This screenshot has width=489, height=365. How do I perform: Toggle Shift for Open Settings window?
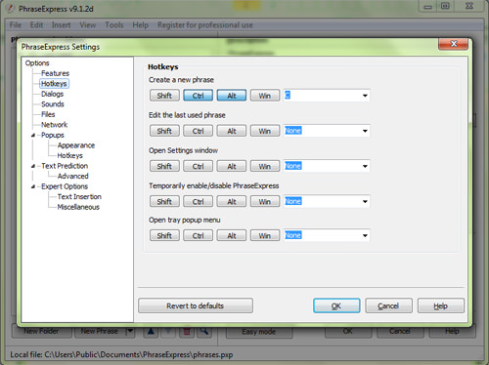click(164, 166)
